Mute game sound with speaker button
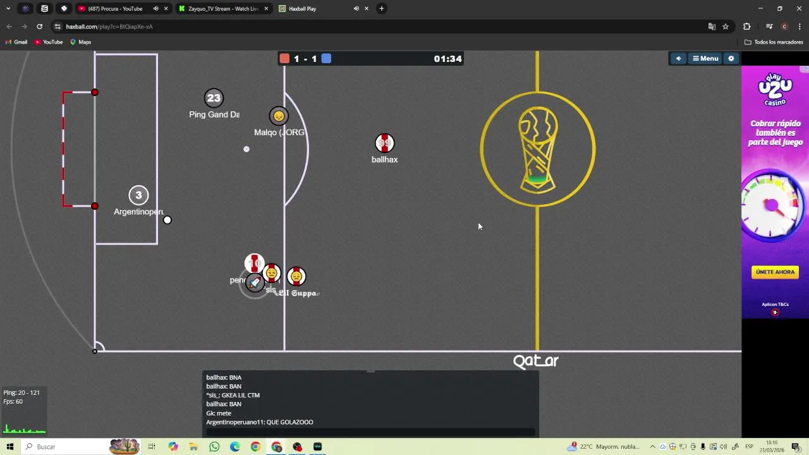Viewport: 809px width, 455px height. pyautogui.click(x=678, y=58)
